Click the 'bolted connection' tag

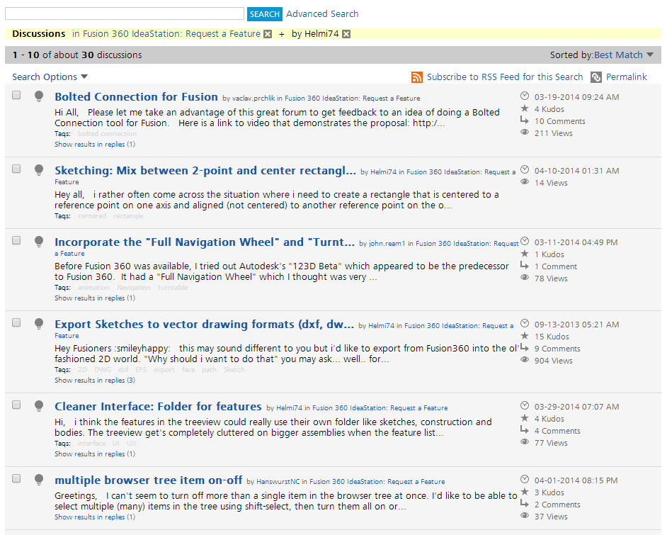[x=107, y=134]
